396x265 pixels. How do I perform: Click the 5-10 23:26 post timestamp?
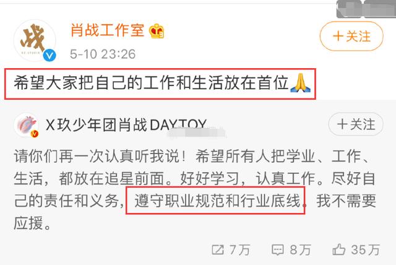tap(103, 54)
